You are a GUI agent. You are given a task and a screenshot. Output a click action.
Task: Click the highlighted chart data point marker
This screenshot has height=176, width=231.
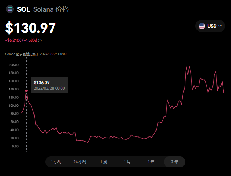26,91
